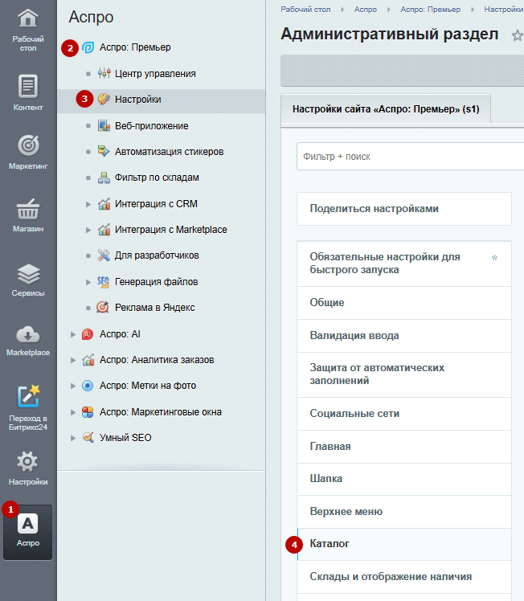524x601 pixels.
Task: Click the Реклама в Яндекс target icon
Action: 103,308
